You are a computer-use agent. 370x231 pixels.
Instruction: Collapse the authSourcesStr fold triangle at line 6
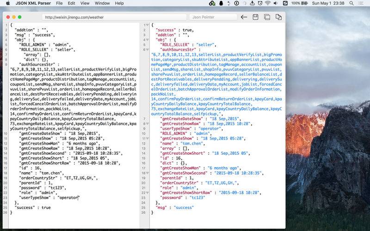point(147,50)
